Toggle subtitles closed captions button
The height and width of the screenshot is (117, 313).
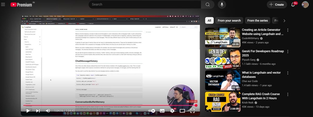click(x=162, y=110)
